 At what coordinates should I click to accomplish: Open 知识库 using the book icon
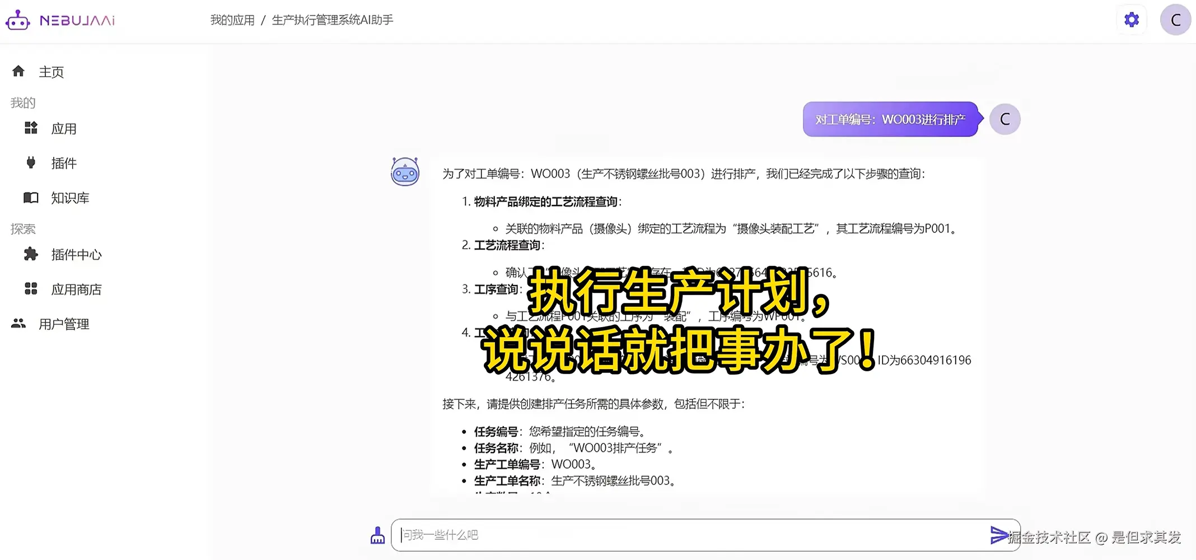[x=30, y=197]
